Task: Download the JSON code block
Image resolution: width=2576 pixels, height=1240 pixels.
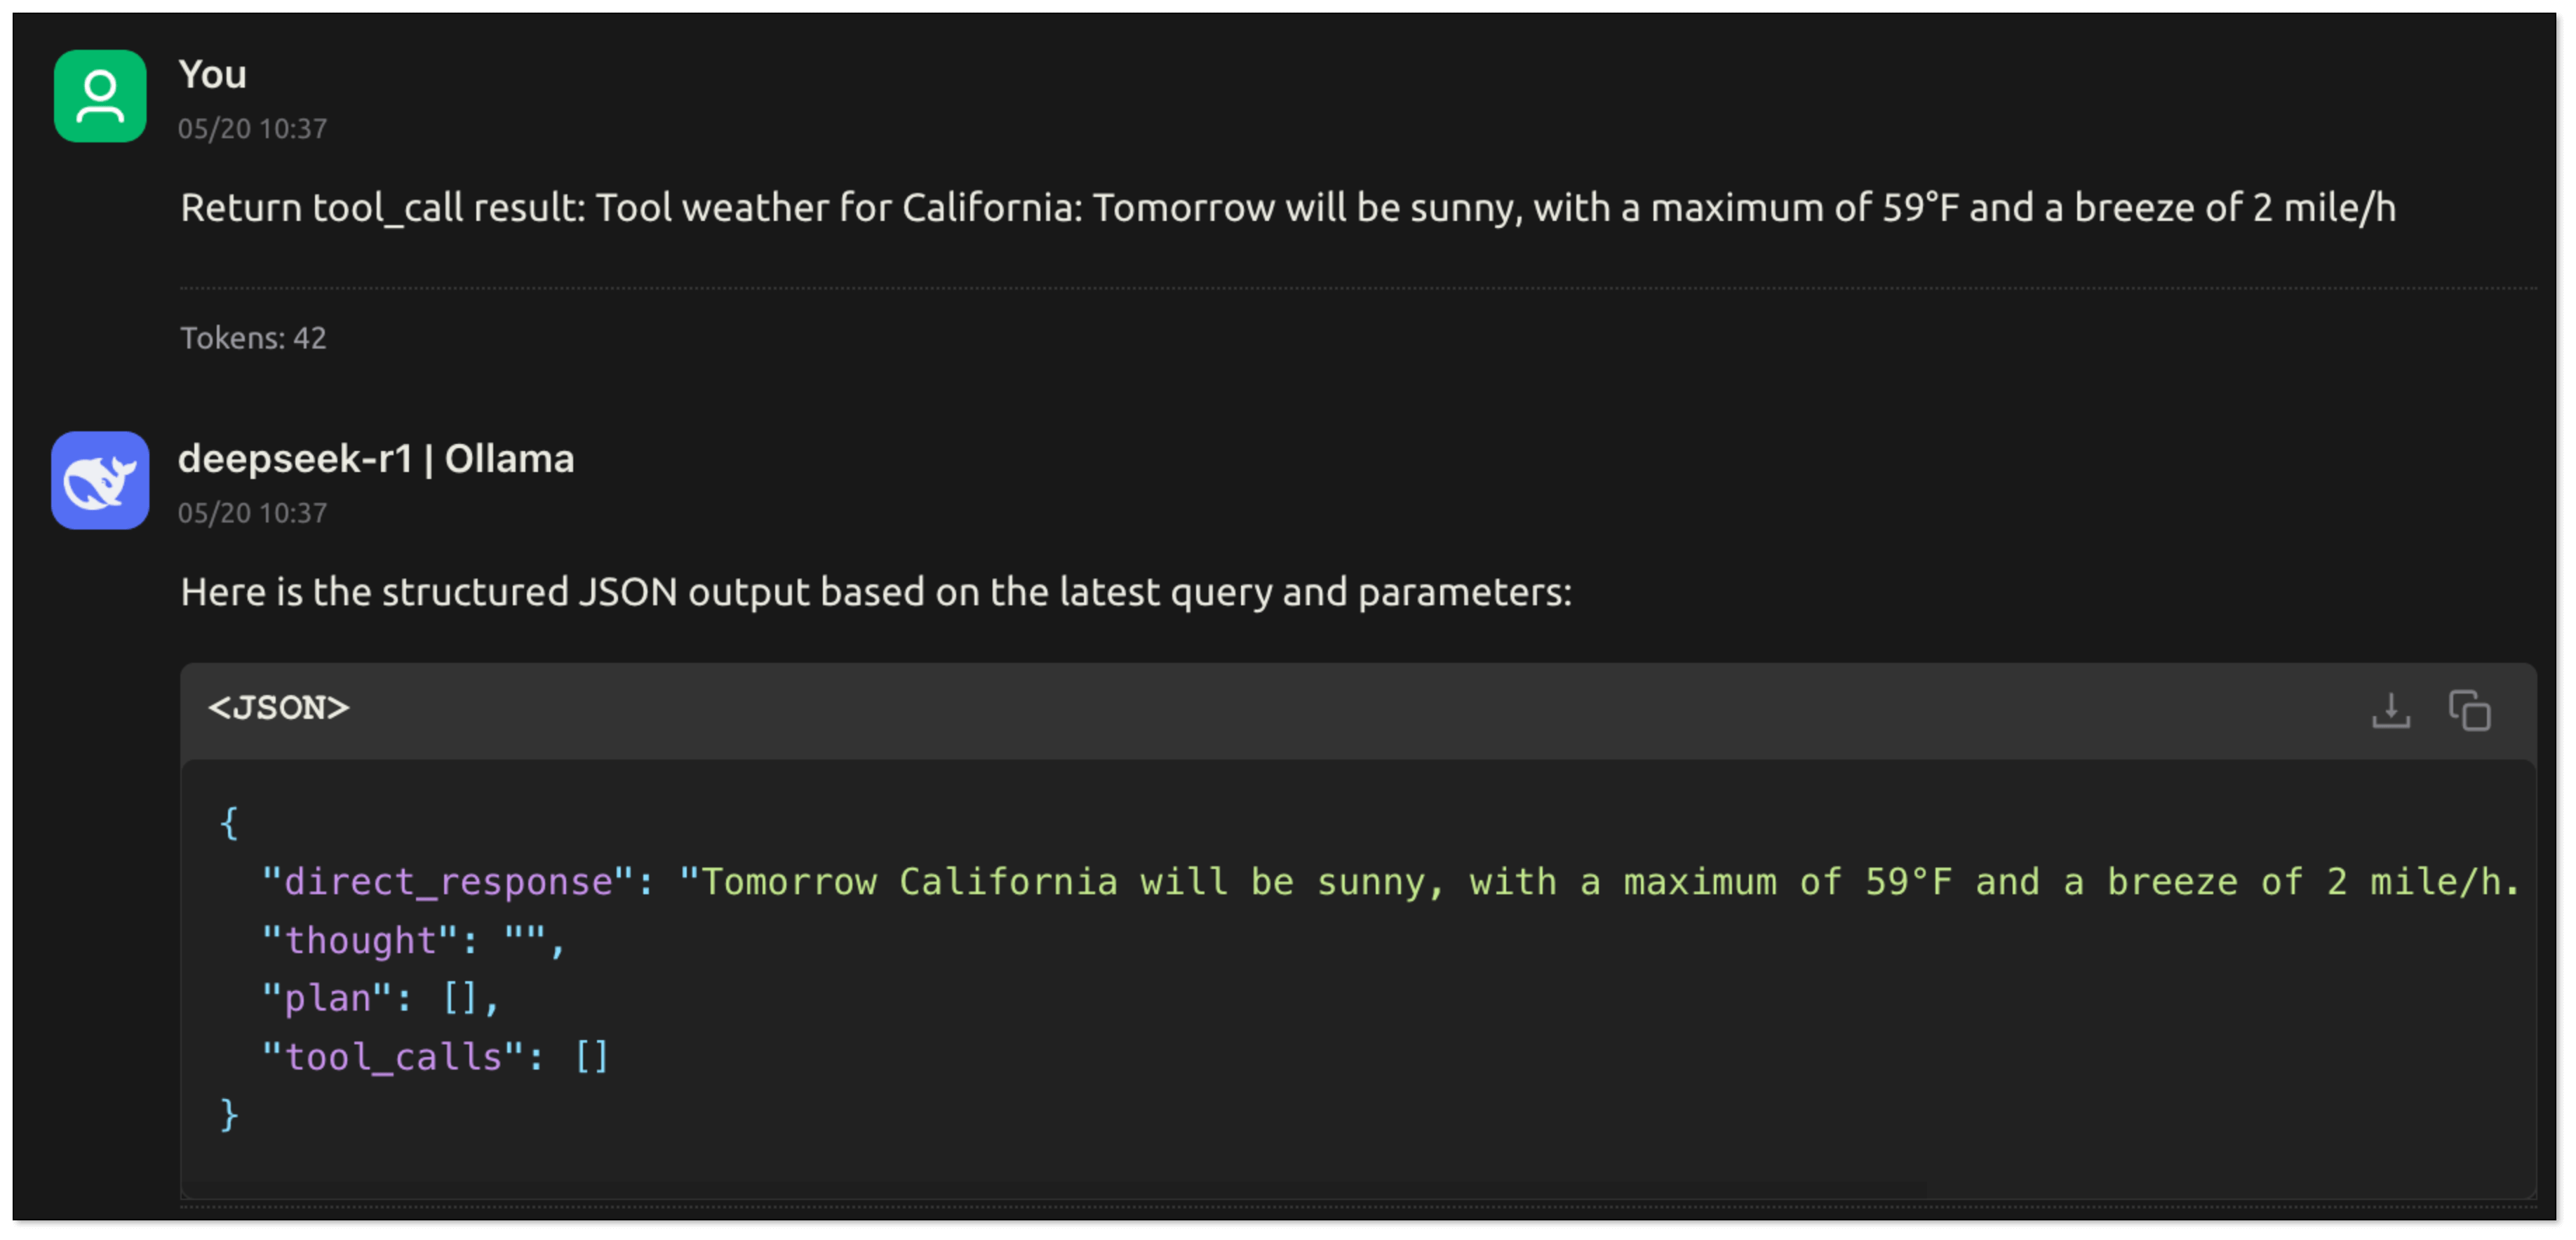Action: pos(2390,711)
